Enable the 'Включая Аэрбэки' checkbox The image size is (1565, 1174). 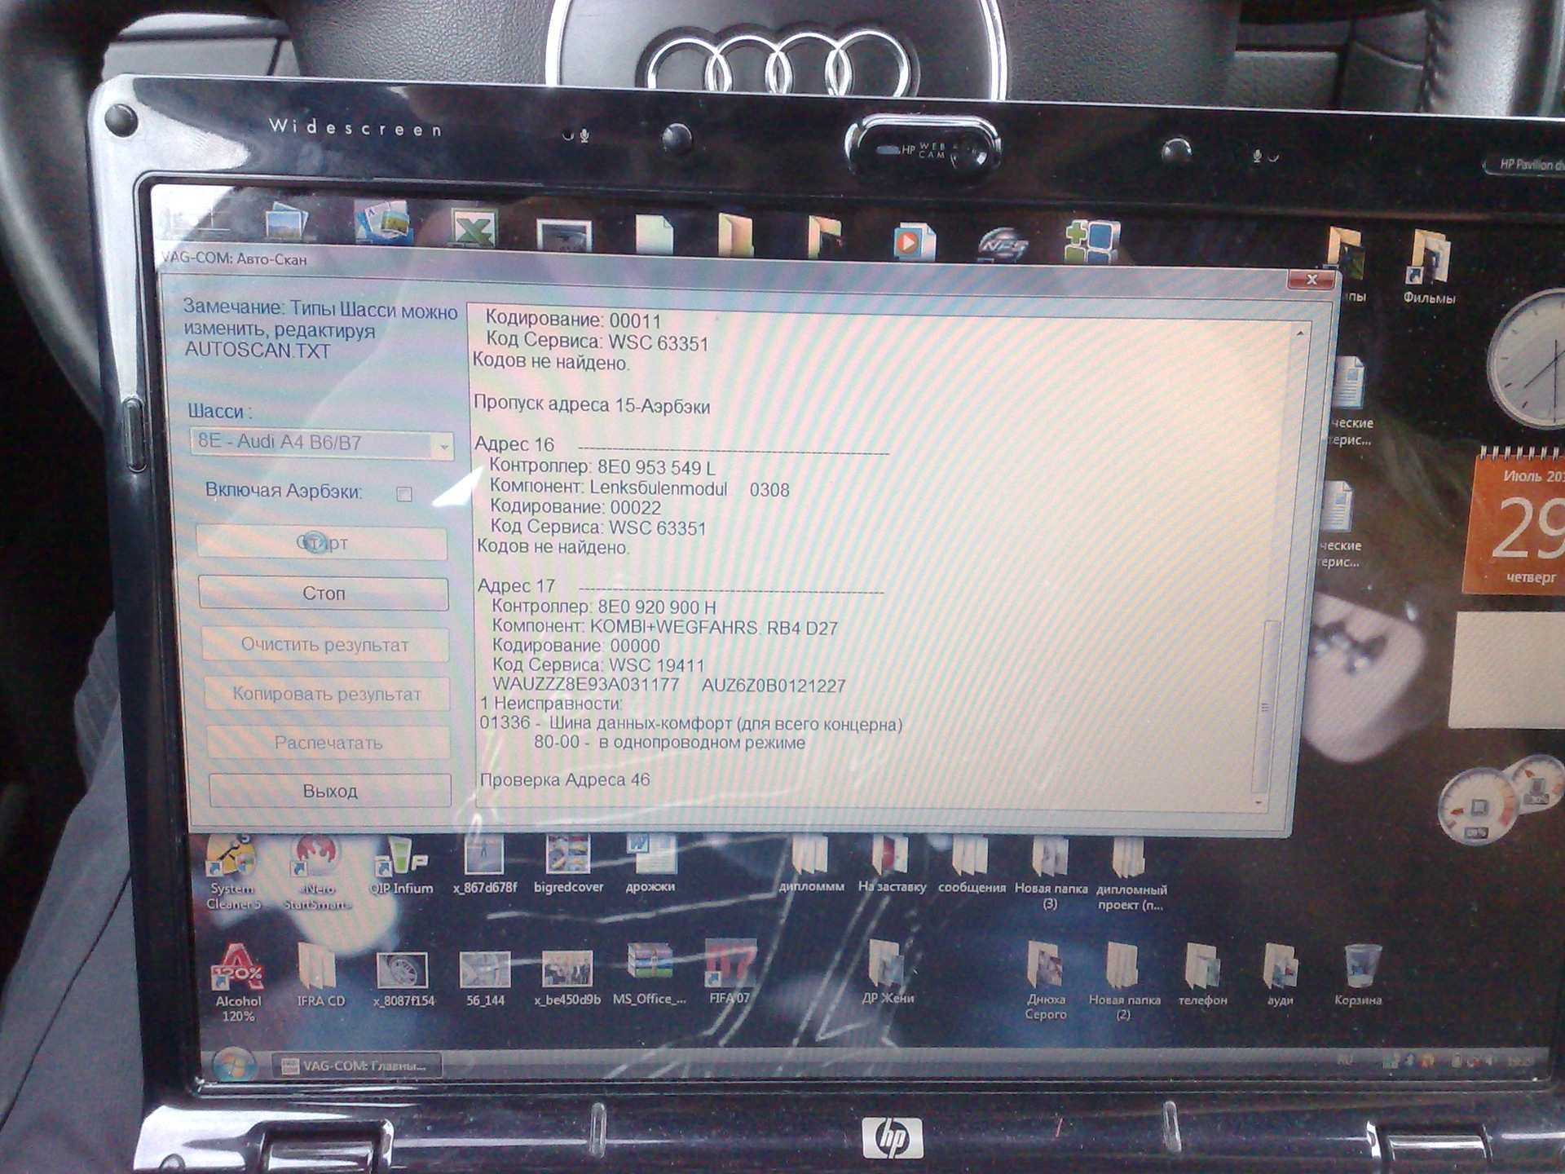(403, 494)
